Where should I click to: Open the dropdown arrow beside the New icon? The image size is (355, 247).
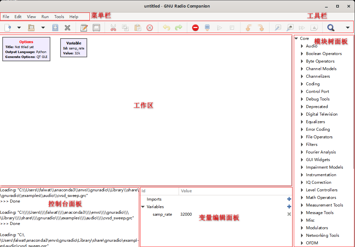tap(19, 28)
